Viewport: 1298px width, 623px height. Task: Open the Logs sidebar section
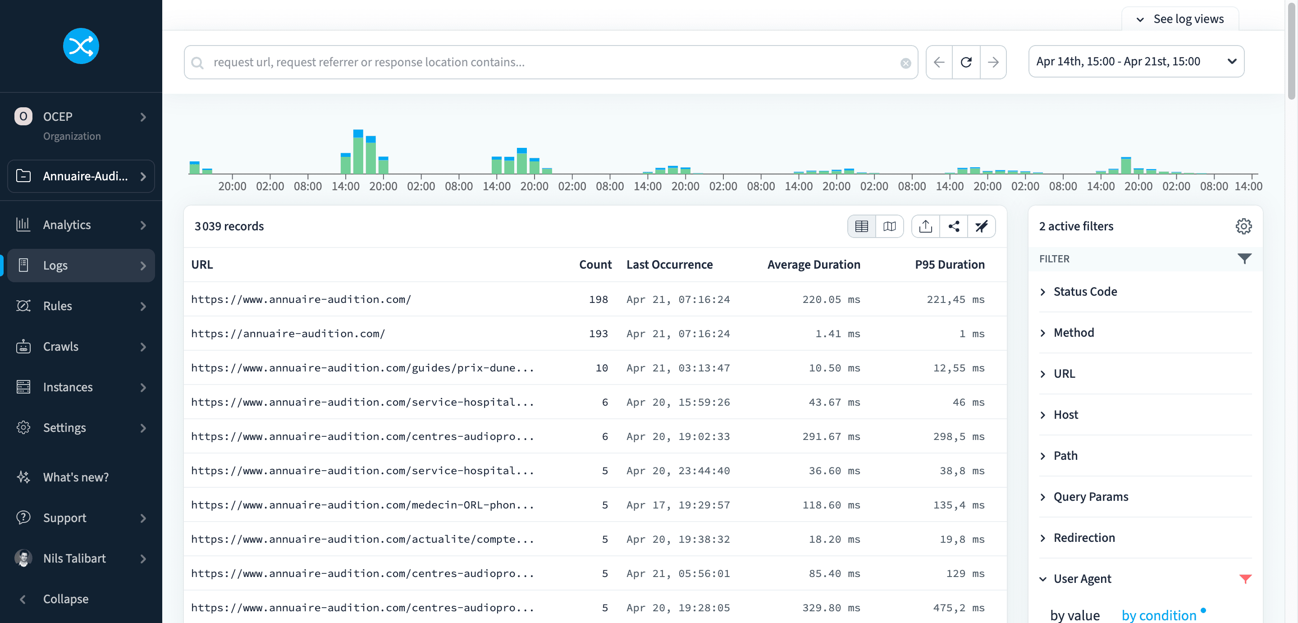pyautogui.click(x=81, y=265)
